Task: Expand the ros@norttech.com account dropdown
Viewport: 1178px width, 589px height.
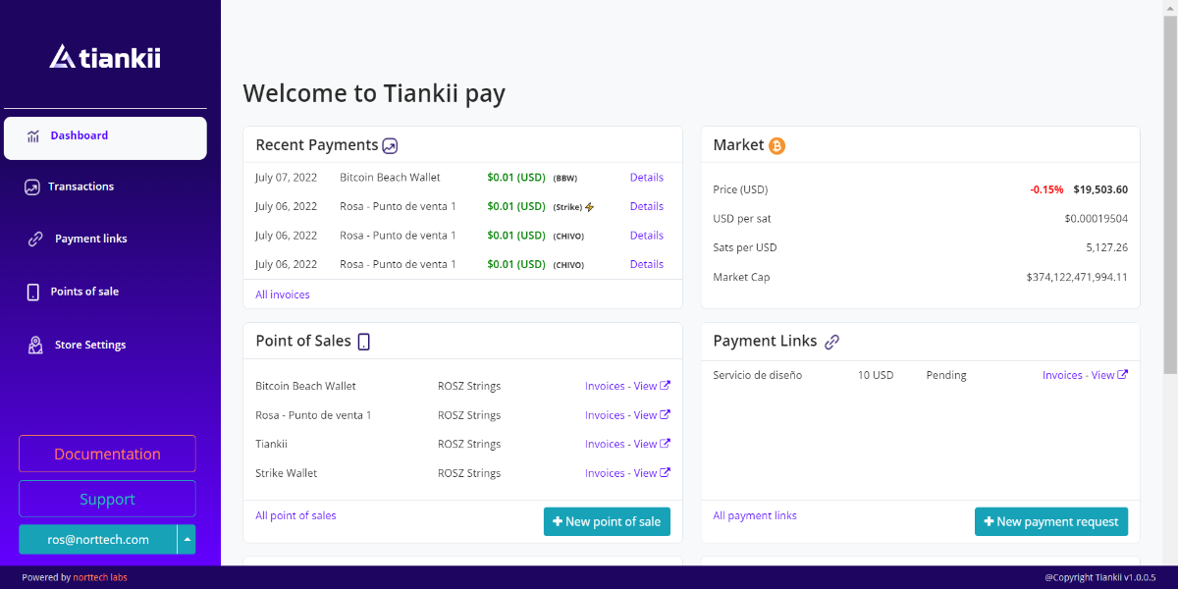Action: (186, 539)
